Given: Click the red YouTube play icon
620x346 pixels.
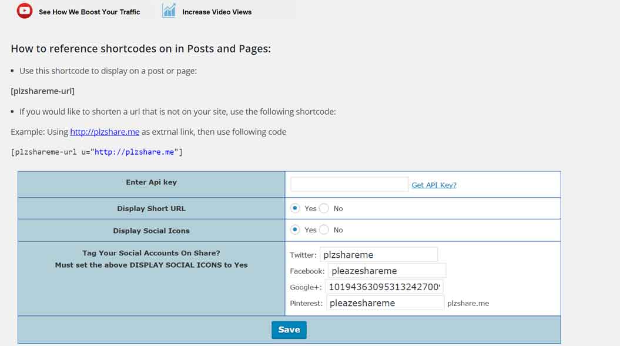Looking at the screenshot, I should coord(25,10).
